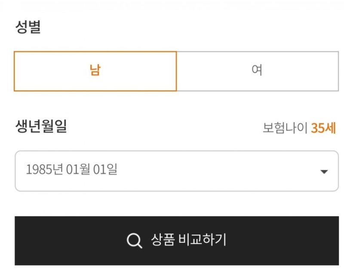Click the 상품 비교하기 button text

click(x=188, y=240)
